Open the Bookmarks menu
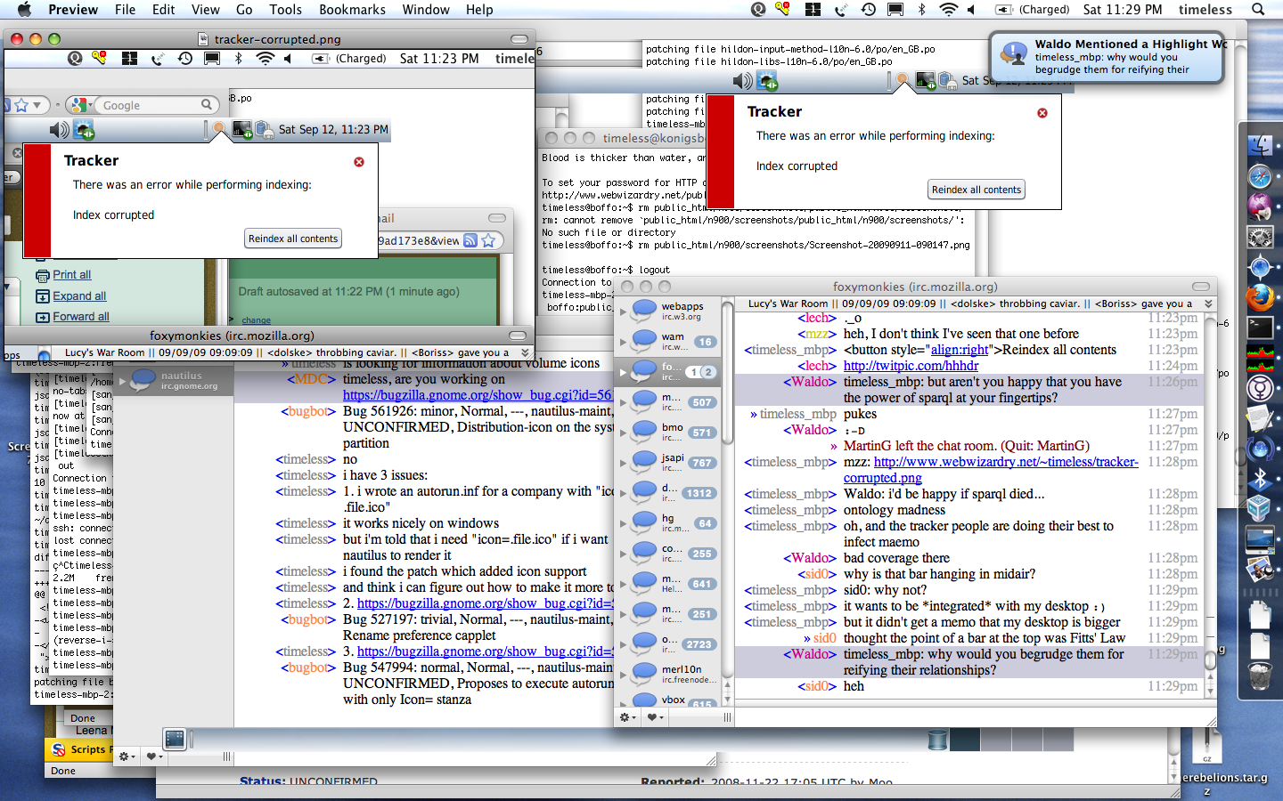The width and height of the screenshot is (1283, 801). [352, 10]
